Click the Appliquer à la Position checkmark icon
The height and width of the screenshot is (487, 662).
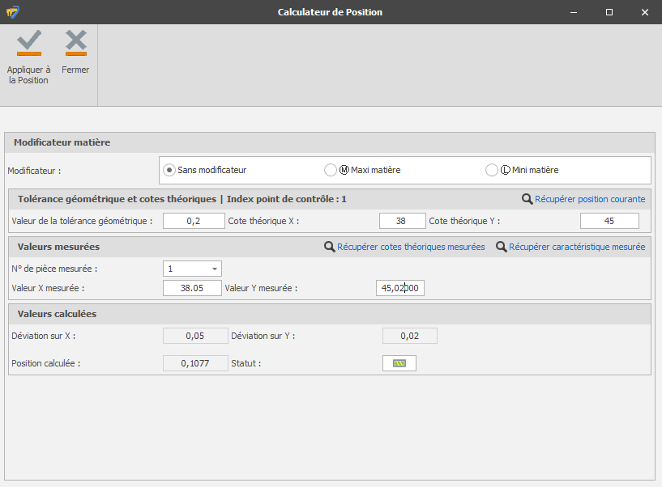pyautogui.click(x=28, y=42)
